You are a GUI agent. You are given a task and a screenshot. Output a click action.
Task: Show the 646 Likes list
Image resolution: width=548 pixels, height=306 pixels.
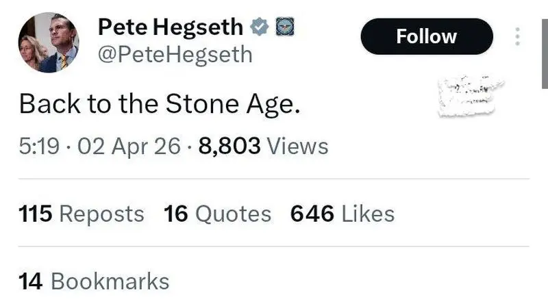click(x=342, y=214)
